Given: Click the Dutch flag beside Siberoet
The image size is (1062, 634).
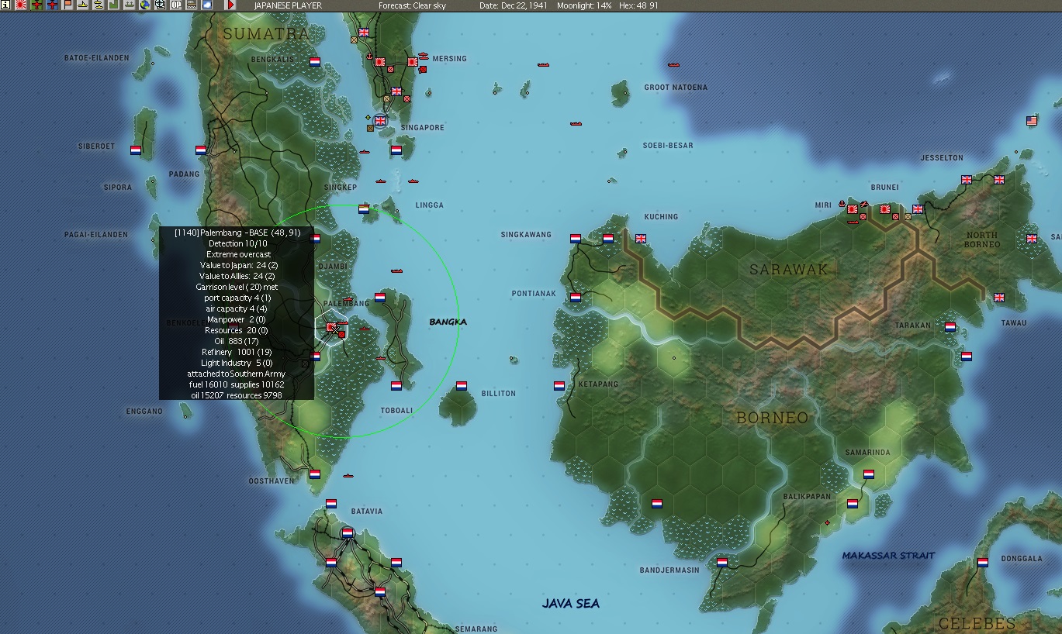Looking at the screenshot, I should tap(136, 150).
